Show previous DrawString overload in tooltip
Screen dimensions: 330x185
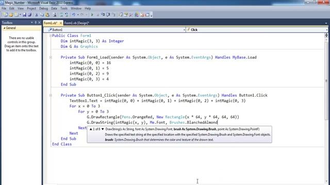tap(91, 129)
